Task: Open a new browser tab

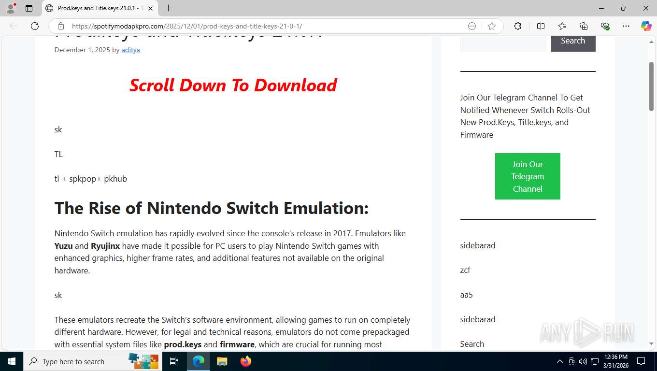Action: coord(168,8)
